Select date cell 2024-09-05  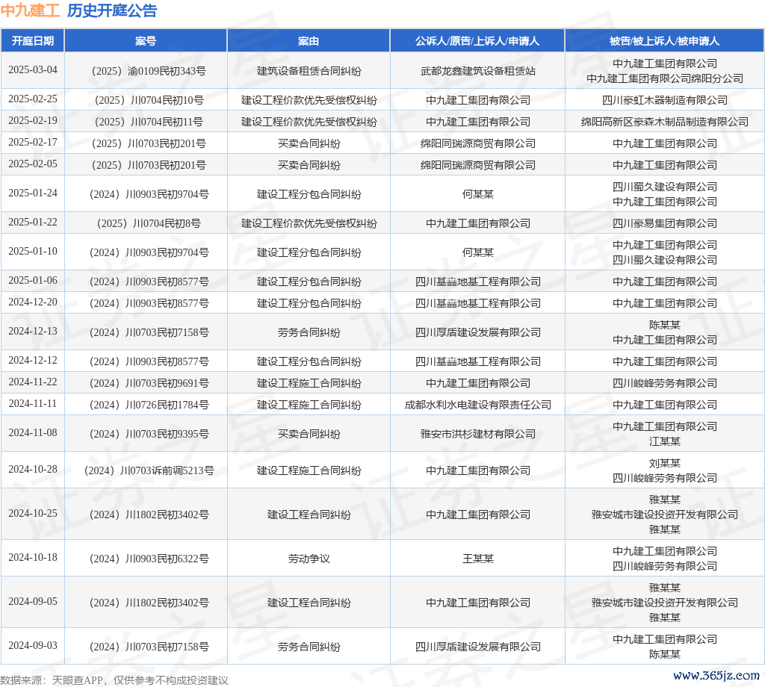coord(33,602)
